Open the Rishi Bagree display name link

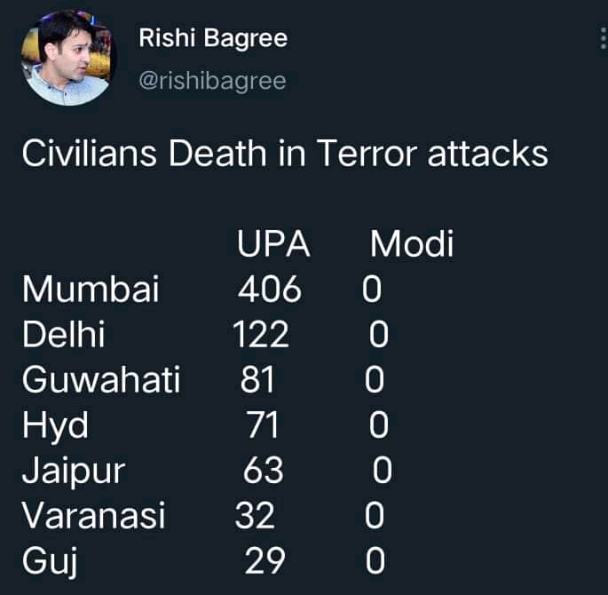[x=213, y=38]
